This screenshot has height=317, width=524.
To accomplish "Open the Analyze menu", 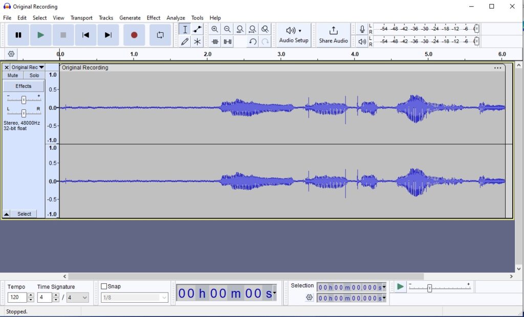I will [176, 18].
